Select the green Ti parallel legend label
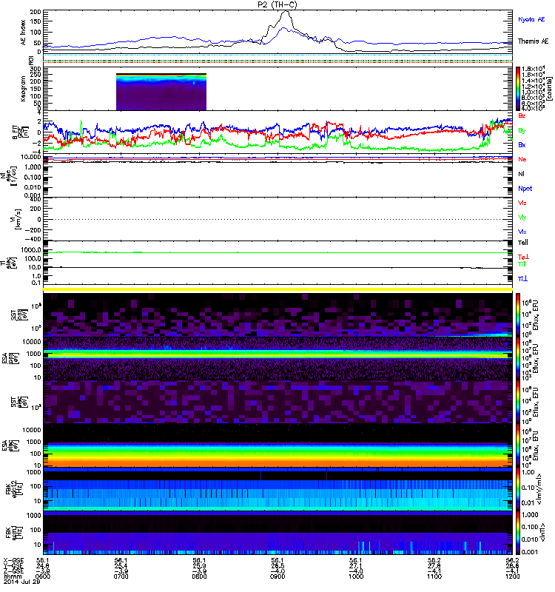The width and height of the screenshot is (555, 592). pyautogui.click(x=522, y=264)
